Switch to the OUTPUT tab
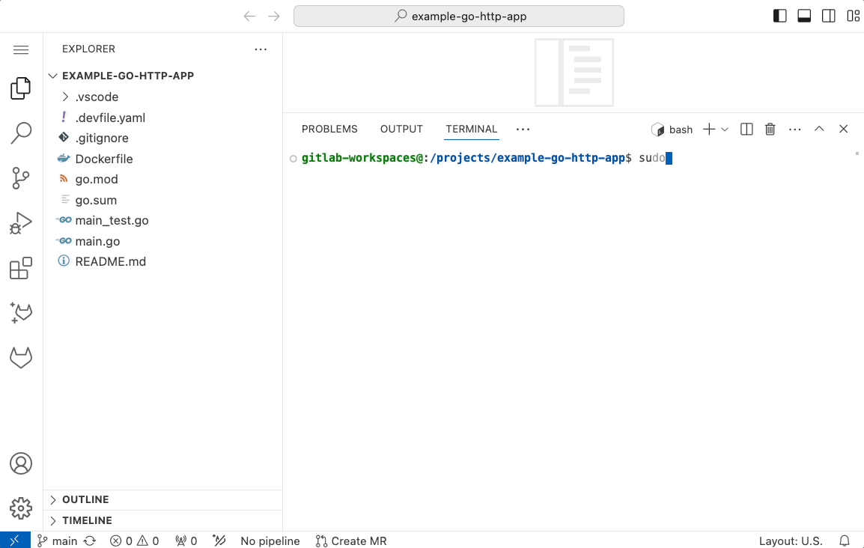Image resolution: width=864 pixels, height=548 pixels. point(401,129)
